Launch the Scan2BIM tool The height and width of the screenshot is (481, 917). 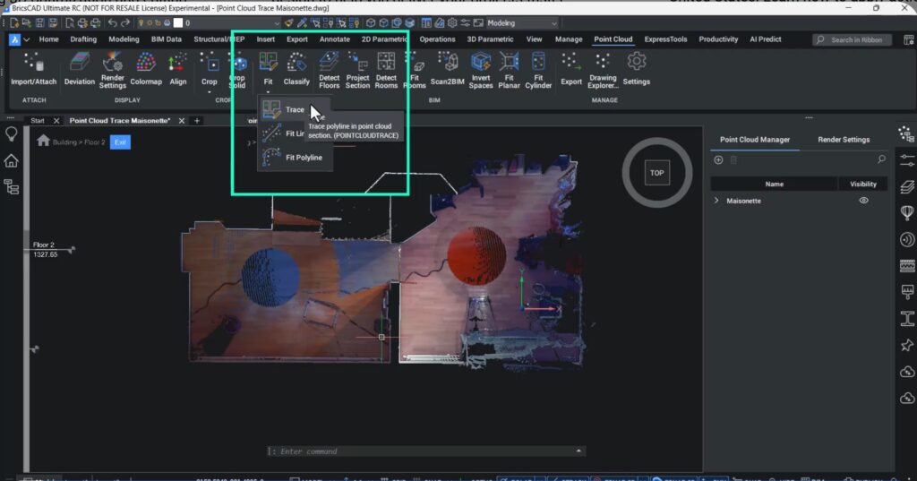click(448, 70)
